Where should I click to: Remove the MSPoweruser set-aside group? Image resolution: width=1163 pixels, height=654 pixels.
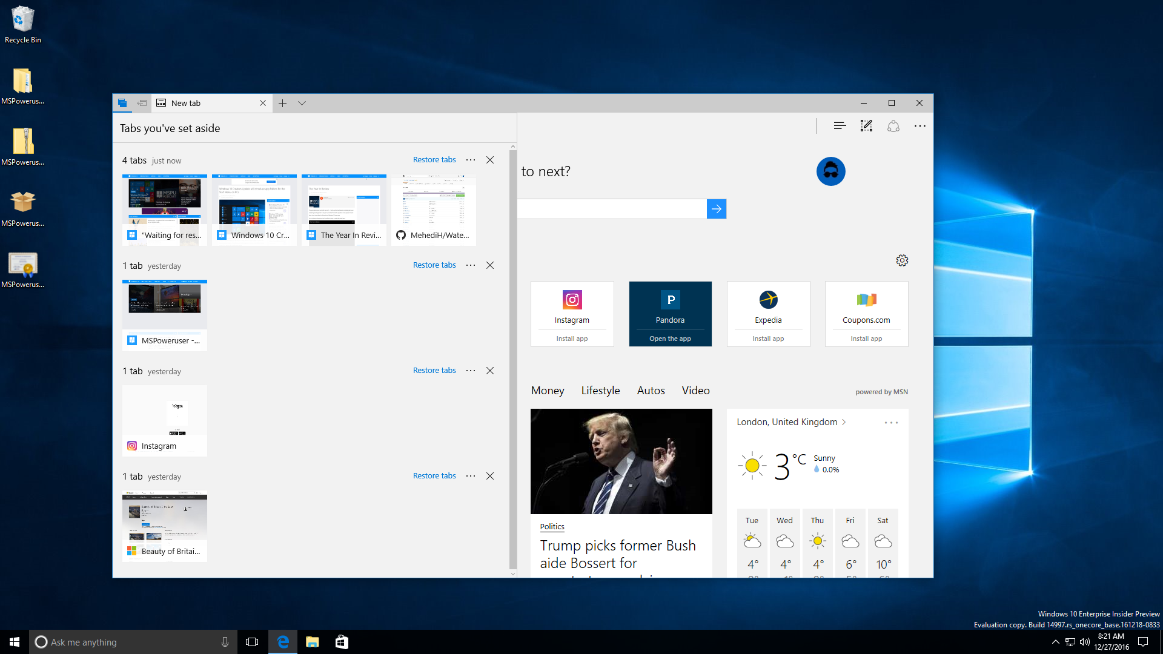[x=490, y=265]
